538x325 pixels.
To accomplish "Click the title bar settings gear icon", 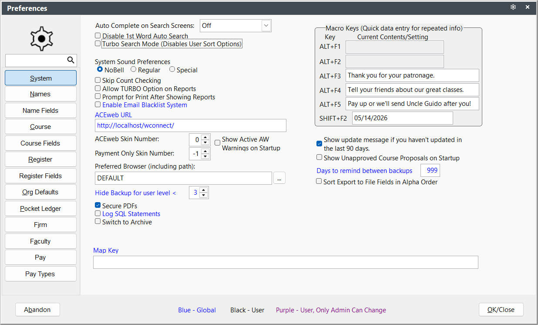I will point(513,7).
